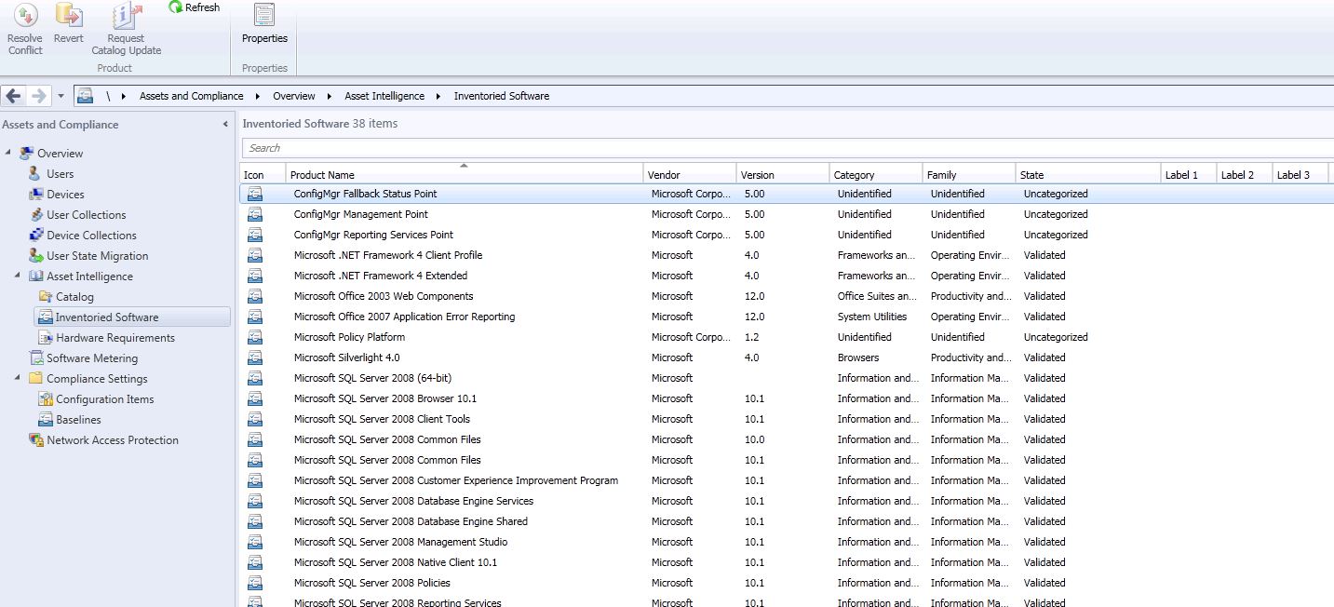Click the User Collections node icon
The width and height of the screenshot is (1334, 607).
pyautogui.click(x=35, y=214)
